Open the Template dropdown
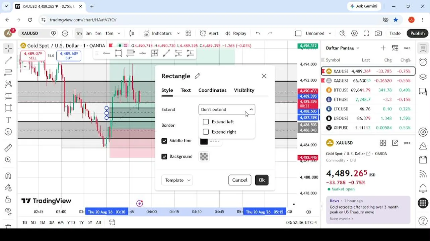 (177, 180)
